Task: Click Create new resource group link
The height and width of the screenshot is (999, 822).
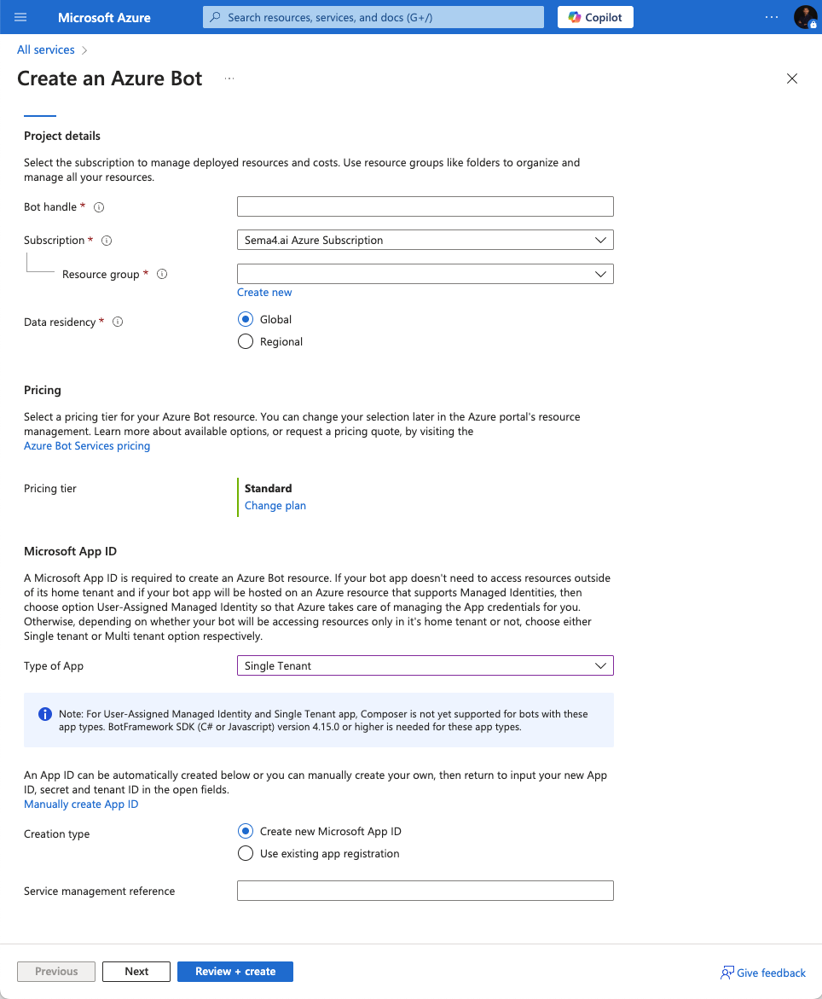Action: pos(264,293)
